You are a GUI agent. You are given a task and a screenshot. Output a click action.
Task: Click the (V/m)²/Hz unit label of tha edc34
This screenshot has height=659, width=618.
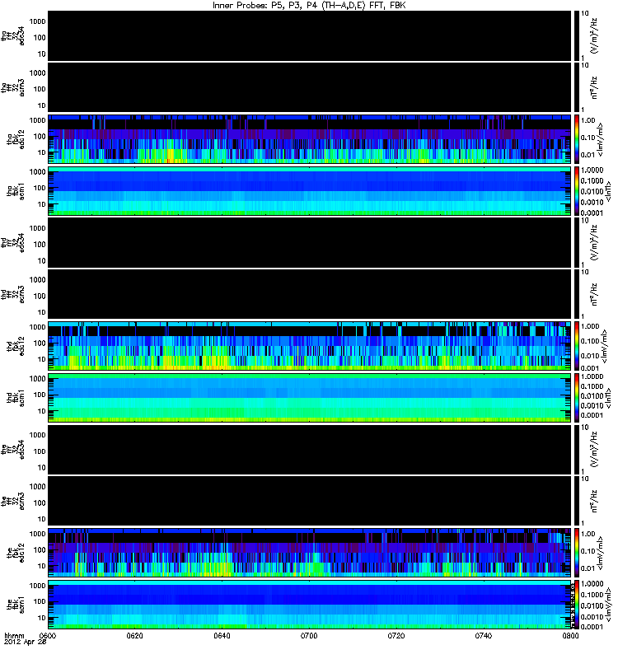pos(594,36)
